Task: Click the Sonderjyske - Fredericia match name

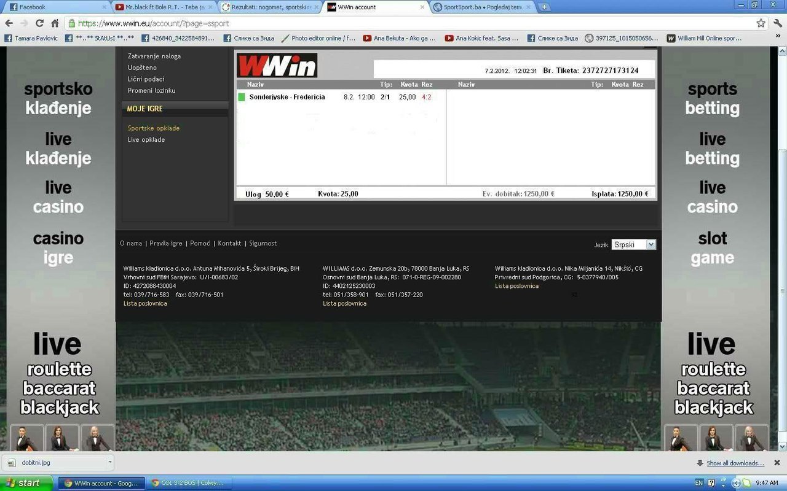Action: (287, 97)
